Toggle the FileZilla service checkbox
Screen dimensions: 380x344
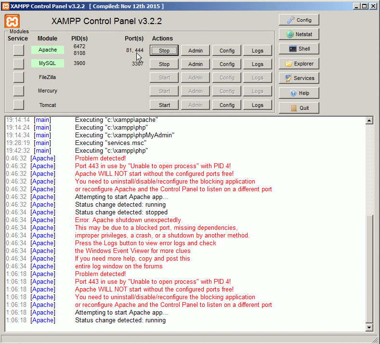coord(19,78)
